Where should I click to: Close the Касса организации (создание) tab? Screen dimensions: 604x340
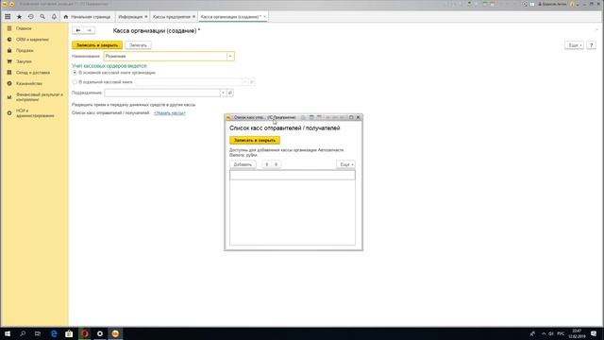click(x=264, y=17)
